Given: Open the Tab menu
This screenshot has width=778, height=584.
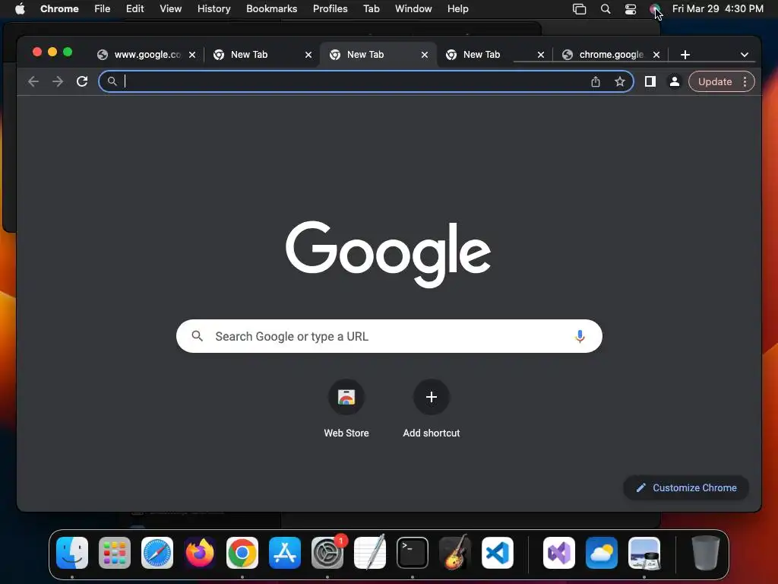Looking at the screenshot, I should pos(371,9).
